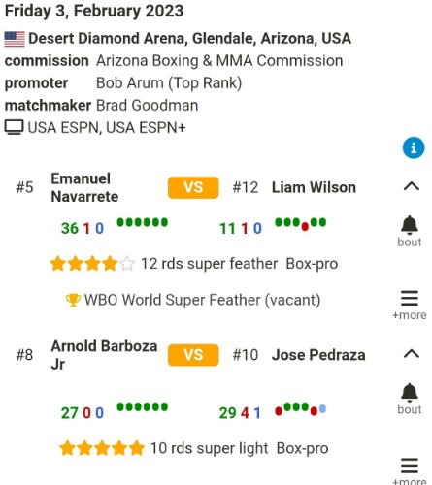
Task: Click the VS badge for Navarrete–Wilson
Action: [193, 187]
